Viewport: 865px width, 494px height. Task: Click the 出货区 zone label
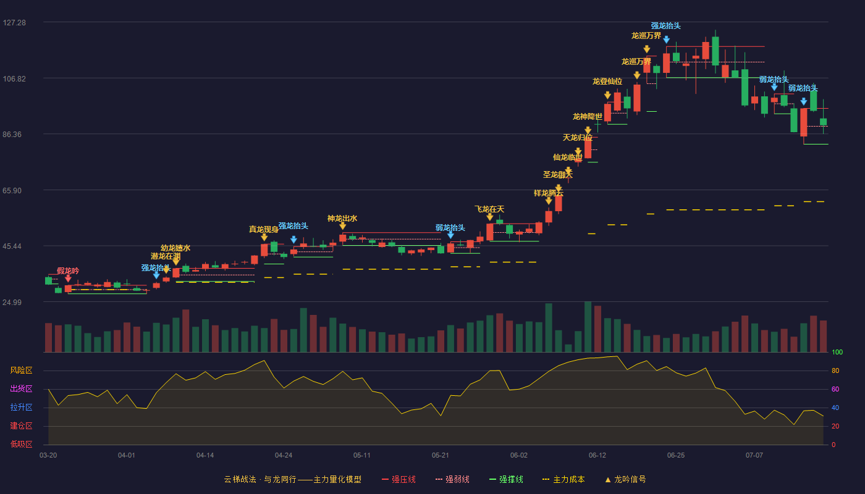point(21,389)
